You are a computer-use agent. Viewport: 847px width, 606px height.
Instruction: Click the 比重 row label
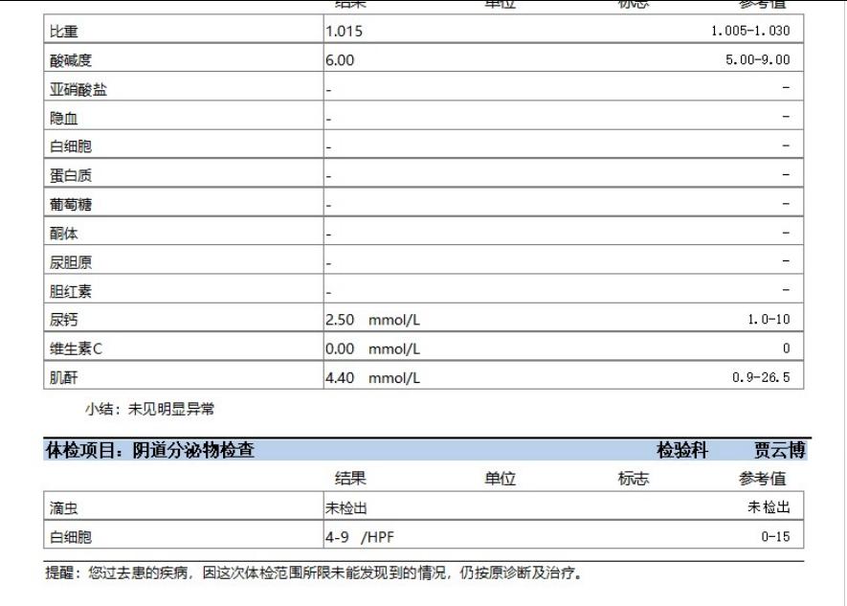pyautogui.click(x=63, y=32)
